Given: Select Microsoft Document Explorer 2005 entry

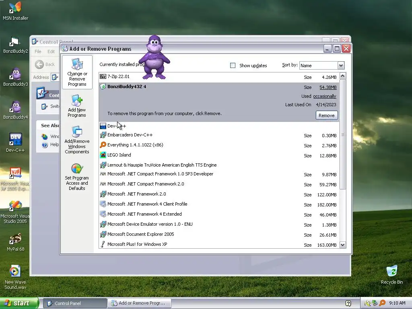Looking at the screenshot, I should pyautogui.click(x=219, y=235).
